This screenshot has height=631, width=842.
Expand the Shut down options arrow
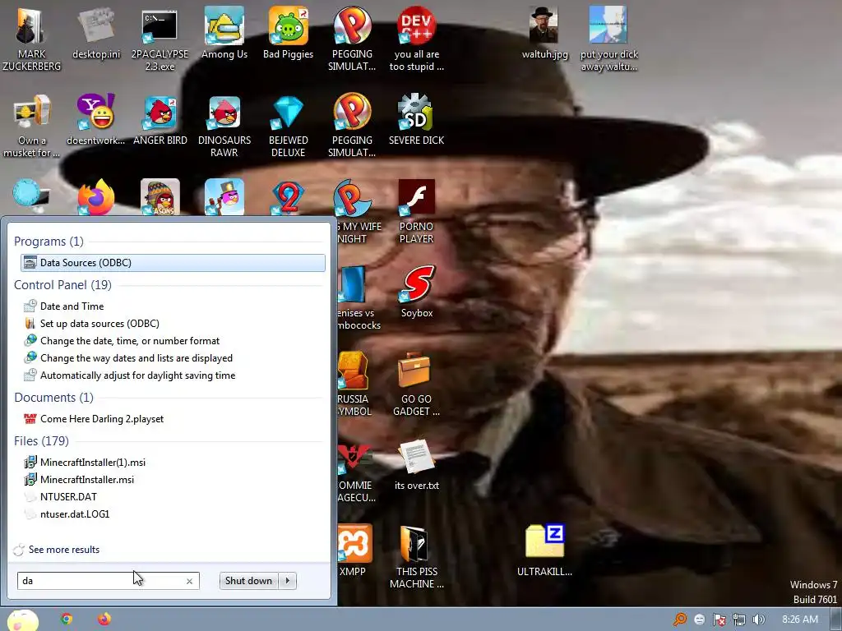click(288, 581)
